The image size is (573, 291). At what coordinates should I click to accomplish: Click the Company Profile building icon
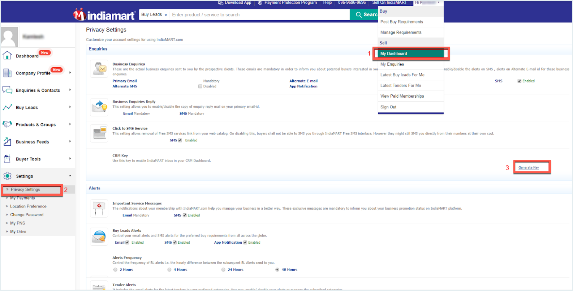tap(7, 73)
